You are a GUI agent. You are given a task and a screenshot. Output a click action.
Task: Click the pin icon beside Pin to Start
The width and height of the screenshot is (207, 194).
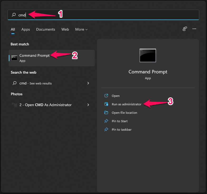(x=106, y=121)
